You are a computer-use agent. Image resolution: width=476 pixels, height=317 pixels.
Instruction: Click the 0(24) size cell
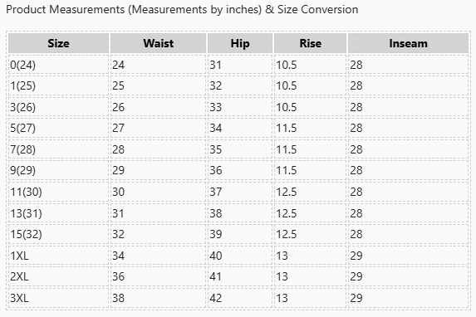(58, 65)
